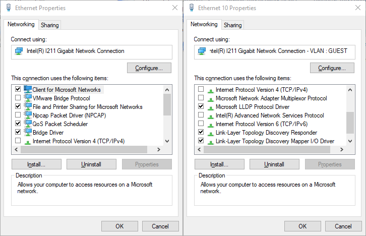
Task: Click Link-Layer Topology Discovery Mapper I/O Driver icon
Action: coord(211,142)
